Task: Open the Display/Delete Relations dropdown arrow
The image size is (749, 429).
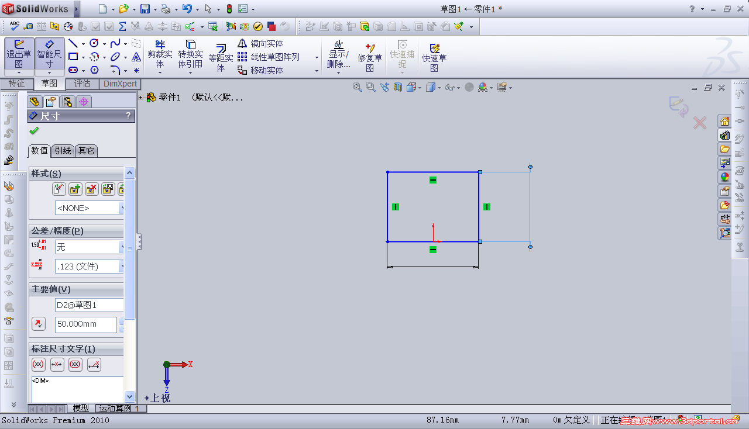Action: (x=338, y=73)
